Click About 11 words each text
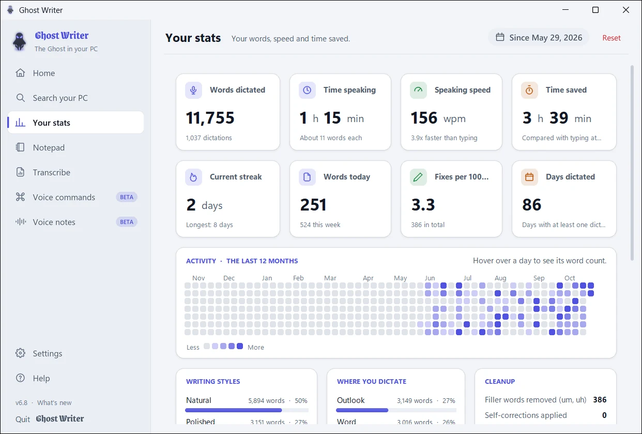This screenshot has width=642, height=434. [331, 138]
